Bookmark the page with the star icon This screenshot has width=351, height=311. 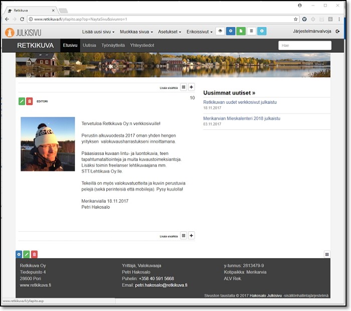click(295, 19)
